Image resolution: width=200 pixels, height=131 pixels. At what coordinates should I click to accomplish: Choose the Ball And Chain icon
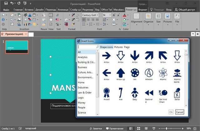pyautogui.click(x=162, y=92)
